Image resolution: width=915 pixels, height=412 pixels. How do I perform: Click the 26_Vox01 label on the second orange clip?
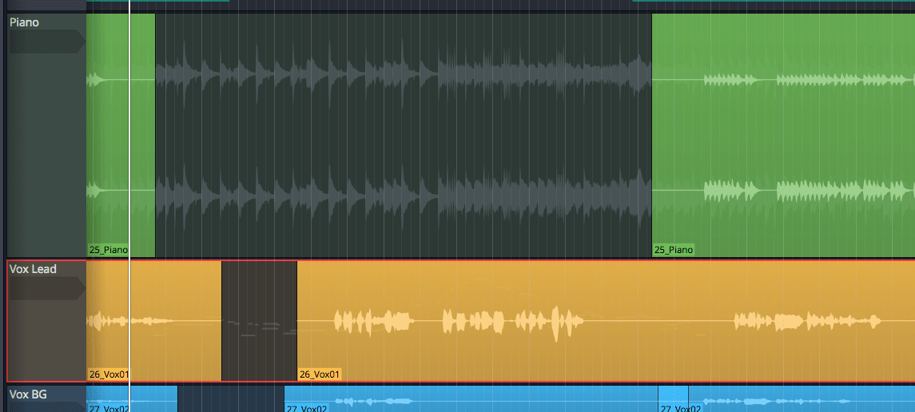(320, 374)
